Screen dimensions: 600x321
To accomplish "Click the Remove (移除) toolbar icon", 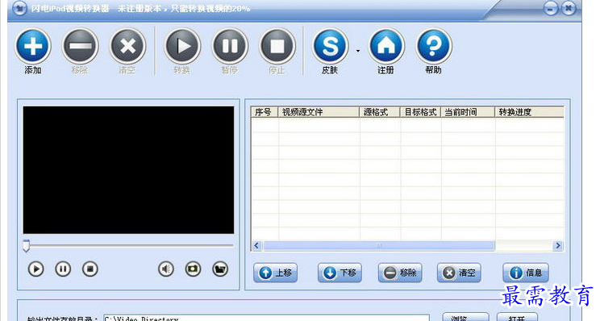I will [x=80, y=46].
